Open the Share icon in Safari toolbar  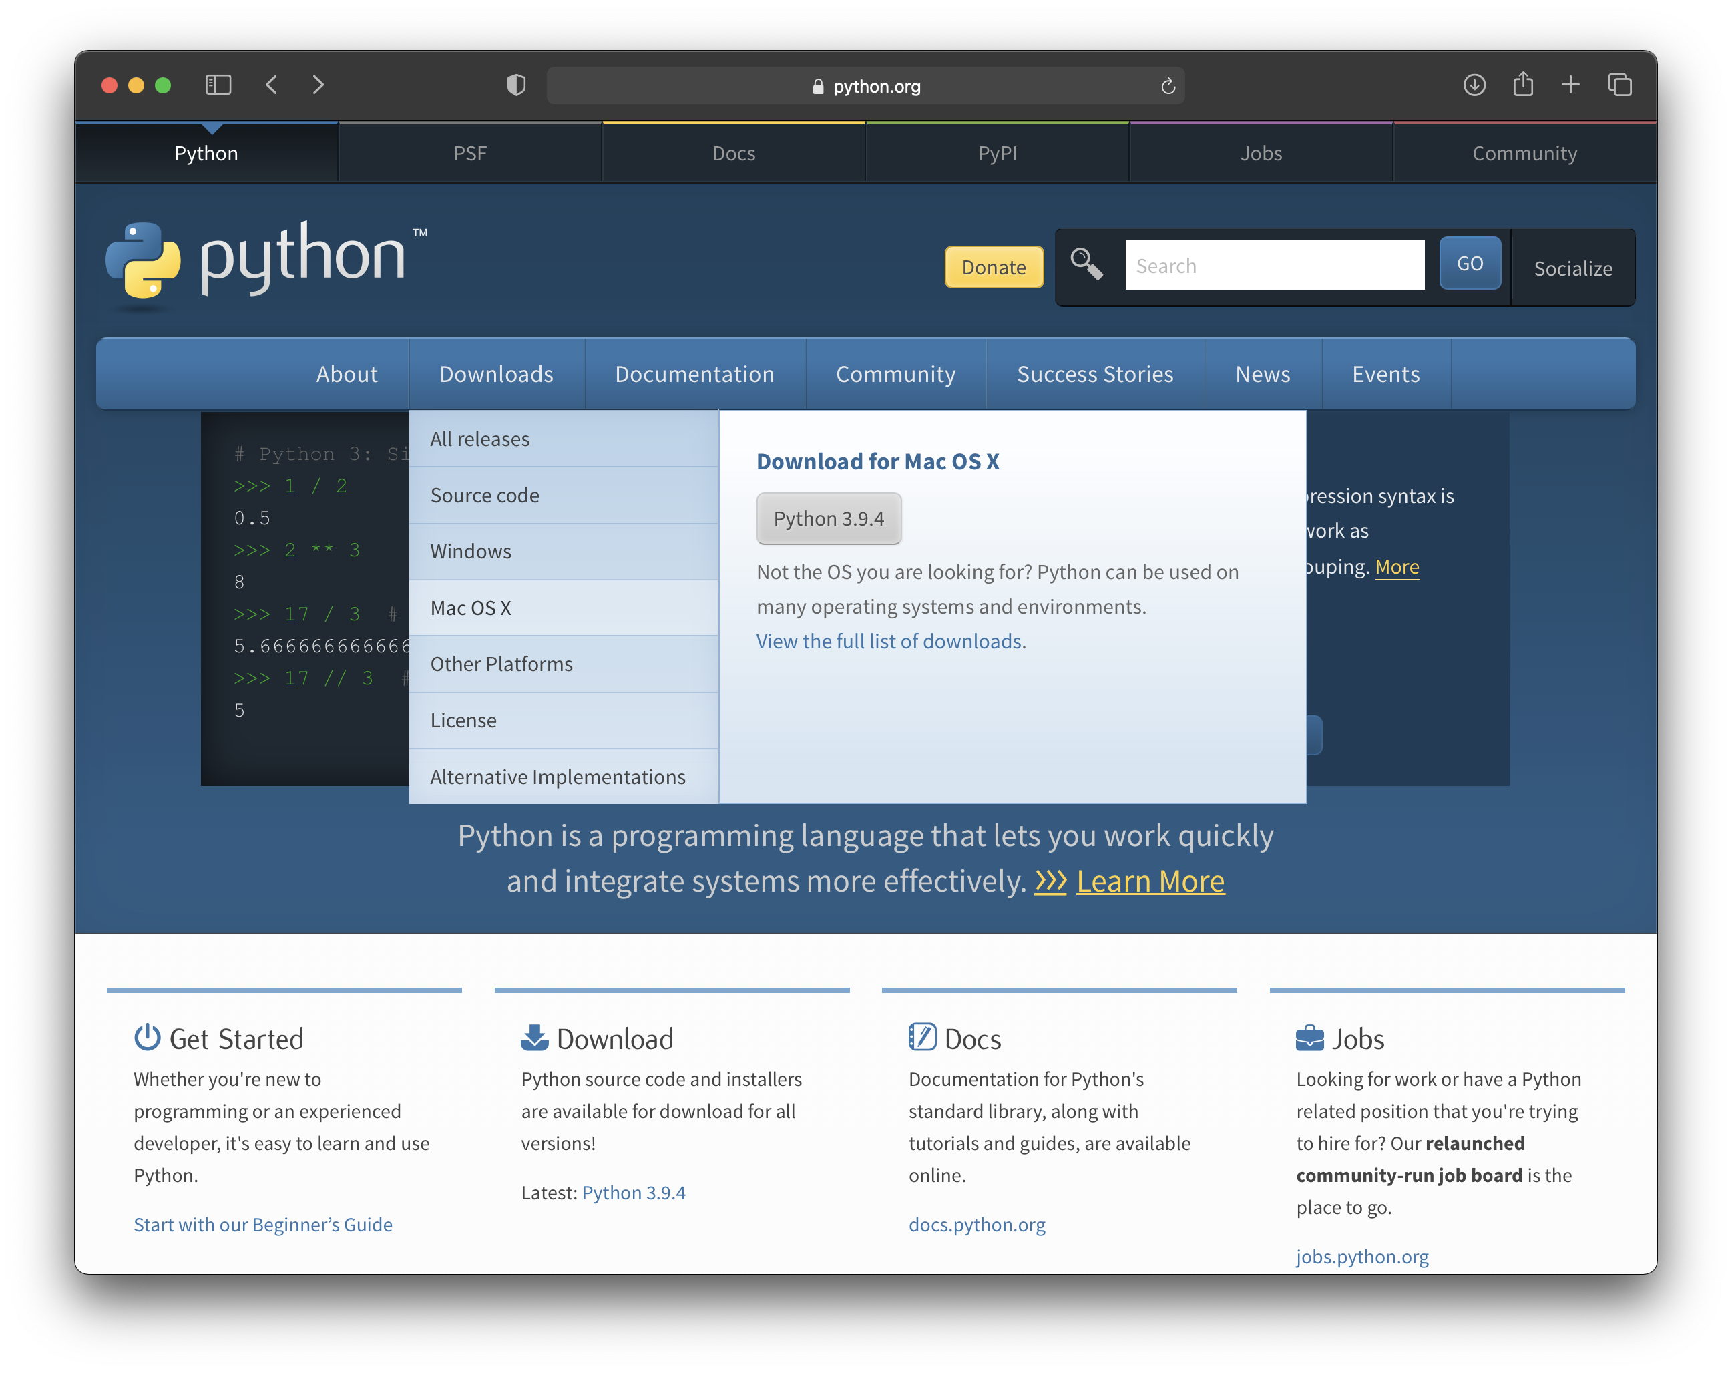tap(1523, 83)
